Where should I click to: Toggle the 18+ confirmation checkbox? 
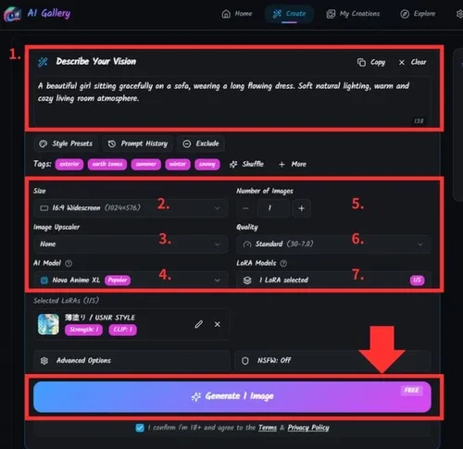[x=140, y=428]
